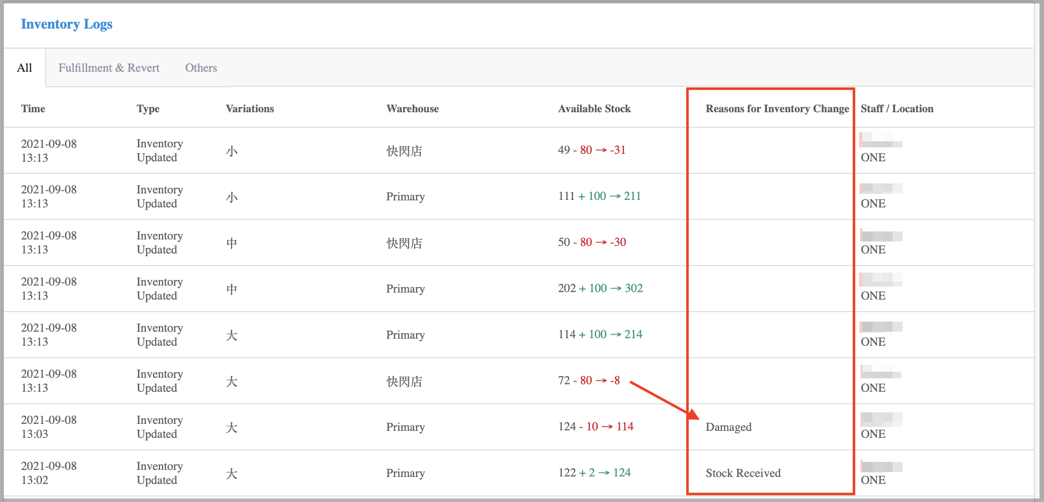Click ONE location in the 302 stock row
1044x502 pixels.
coord(873,296)
